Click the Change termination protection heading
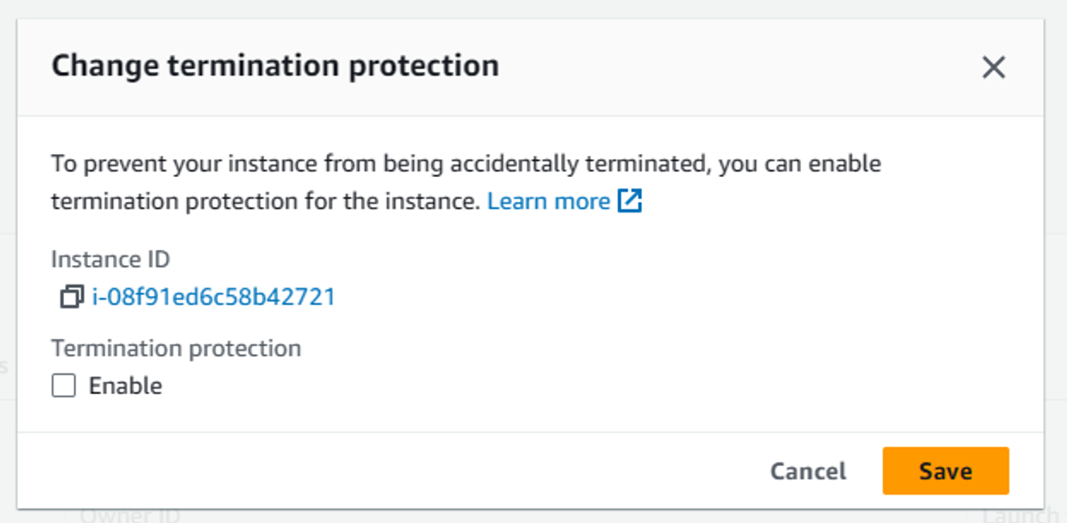Image resolution: width=1067 pixels, height=523 pixels. click(x=275, y=66)
